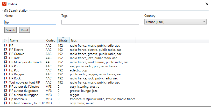Click the French flag icon beside FIP Jazz
Viewport: 211px width, 107px height.
(5, 58)
